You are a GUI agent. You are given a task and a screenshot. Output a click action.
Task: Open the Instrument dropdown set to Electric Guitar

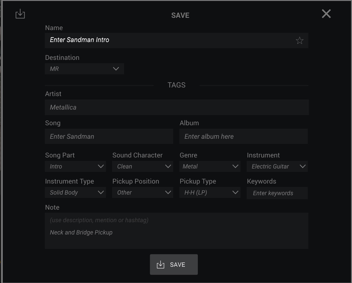click(x=277, y=166)
